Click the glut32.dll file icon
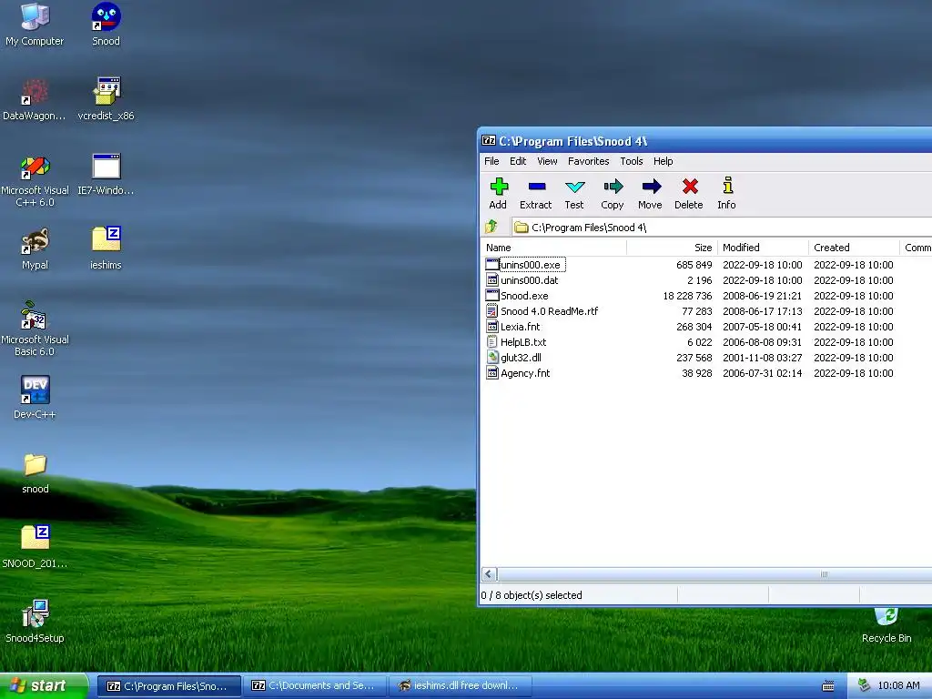 (492, 357)
